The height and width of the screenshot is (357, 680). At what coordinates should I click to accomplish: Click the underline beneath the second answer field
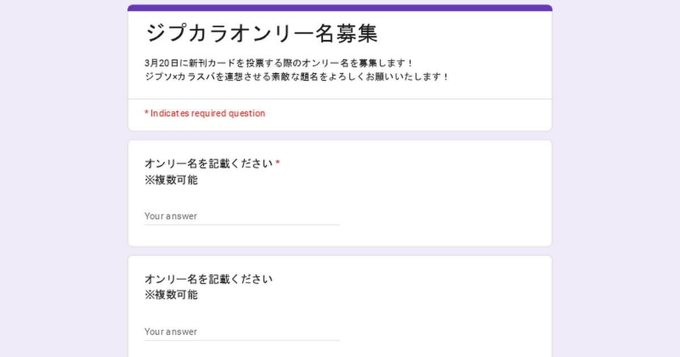coord(241,341)
